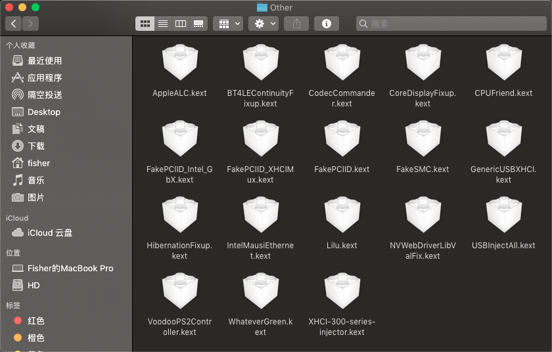Click the 标签 sidebar section header
Screen dimensions: 552x352
(13, 305)
